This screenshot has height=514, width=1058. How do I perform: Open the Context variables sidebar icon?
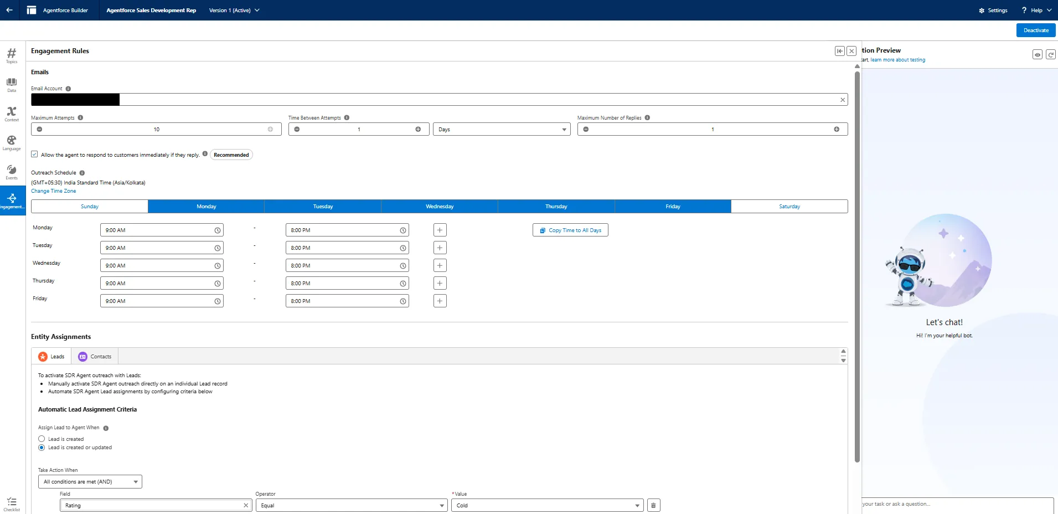[x=12, y=114]
